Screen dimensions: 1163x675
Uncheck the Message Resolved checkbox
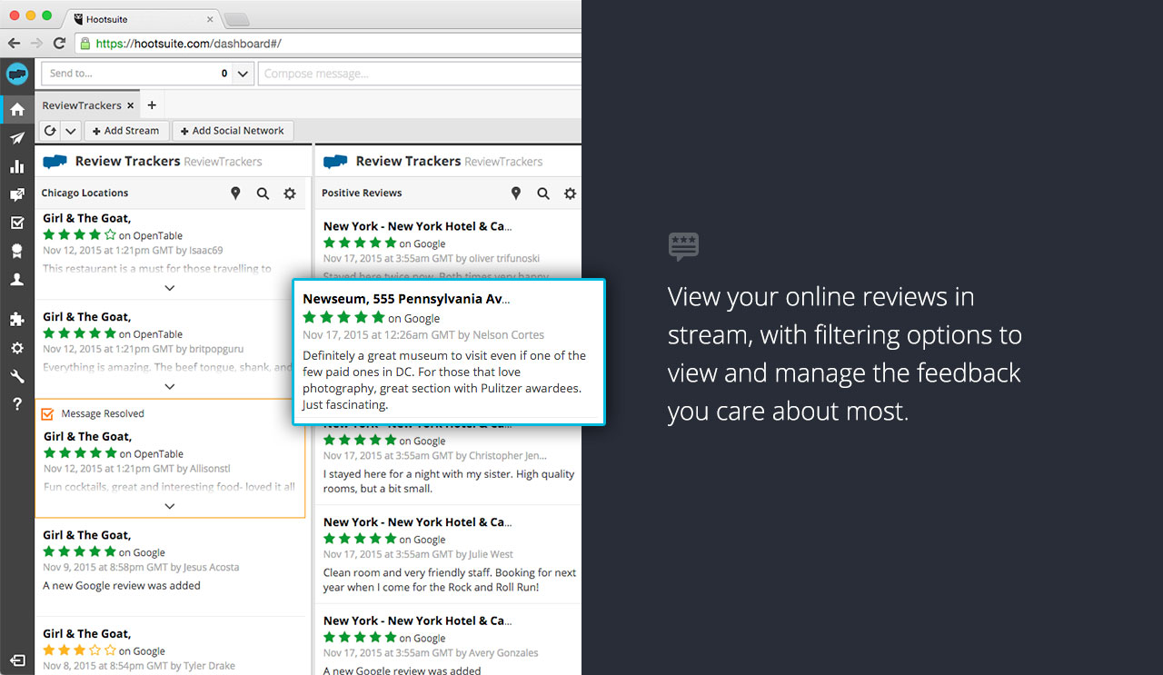click(x=48, y=413)
